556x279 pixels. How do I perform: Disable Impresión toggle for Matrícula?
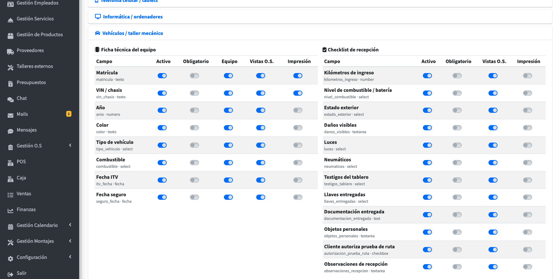298,76
